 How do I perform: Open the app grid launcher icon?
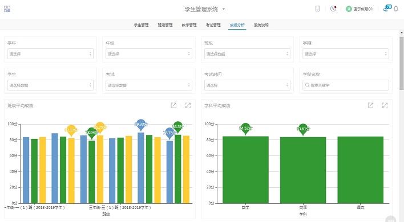coord(7,9)
